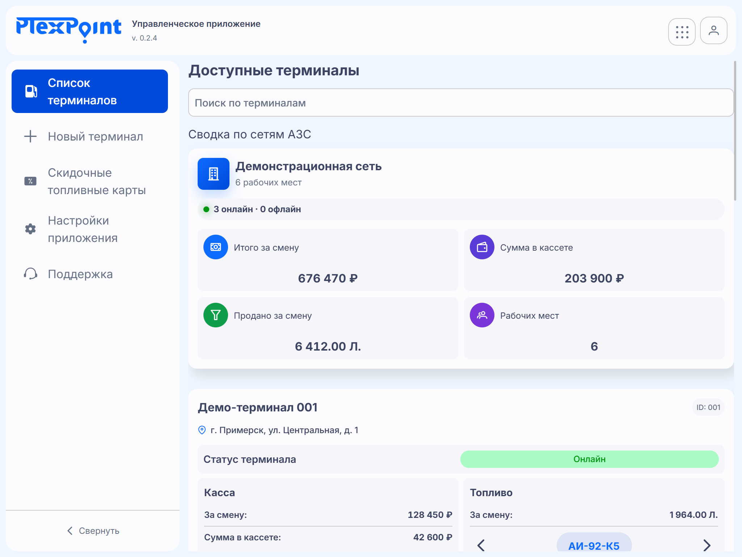This screenshot has width=742, height=557.
Task: Collapse sidebar with Свернуть button
Action: tap(93, 531)
